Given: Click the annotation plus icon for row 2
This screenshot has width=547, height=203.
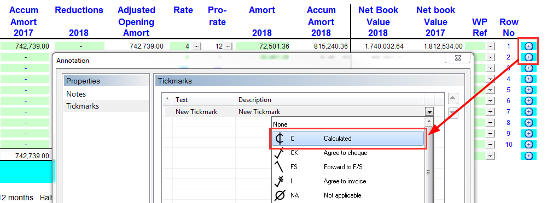Looking at the screenshot, I should click(528, 57).
